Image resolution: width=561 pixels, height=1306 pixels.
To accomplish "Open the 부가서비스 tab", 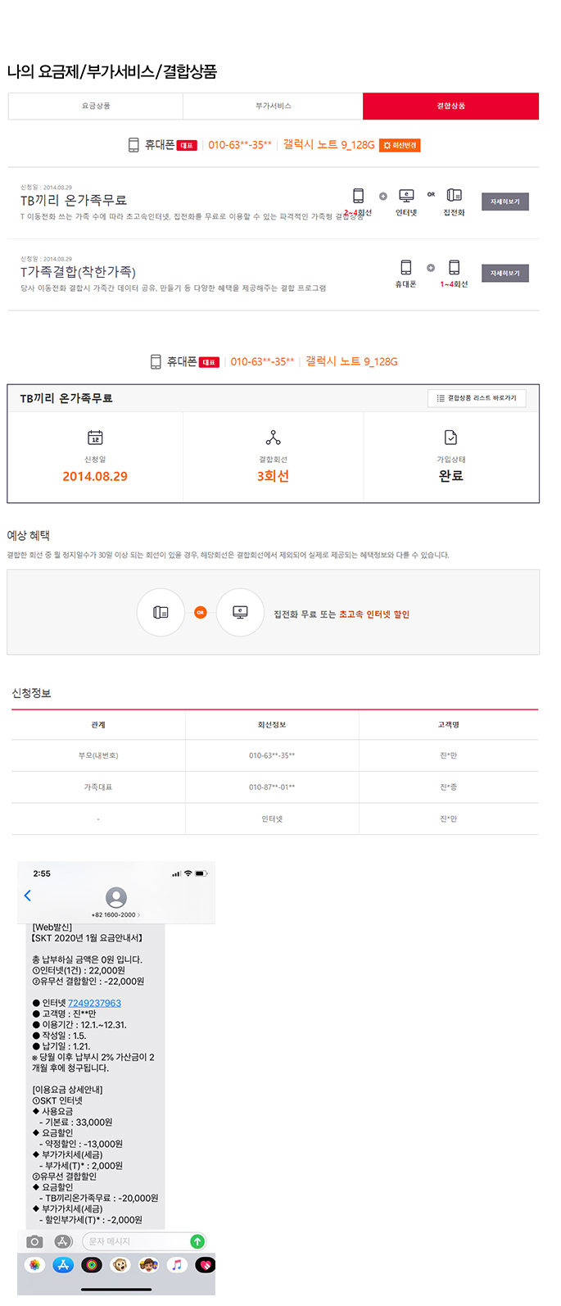I will coord(273,107).
